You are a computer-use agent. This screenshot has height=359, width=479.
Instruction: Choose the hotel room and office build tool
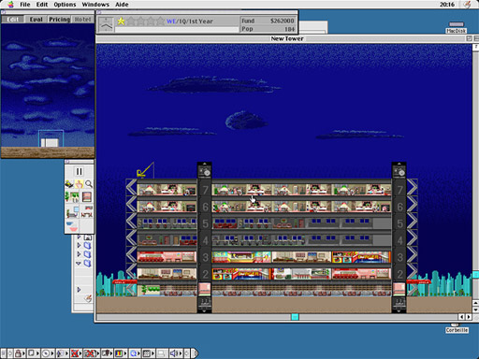pyautogui.click(x=72, y=211)
